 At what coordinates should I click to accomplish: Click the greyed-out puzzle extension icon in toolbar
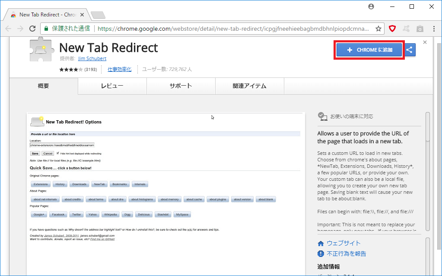pos(406,29)
